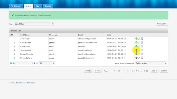The image size is (177, 99).
Task: Open details document icon for Dinesh Shrestha
Action: point(142,54)
